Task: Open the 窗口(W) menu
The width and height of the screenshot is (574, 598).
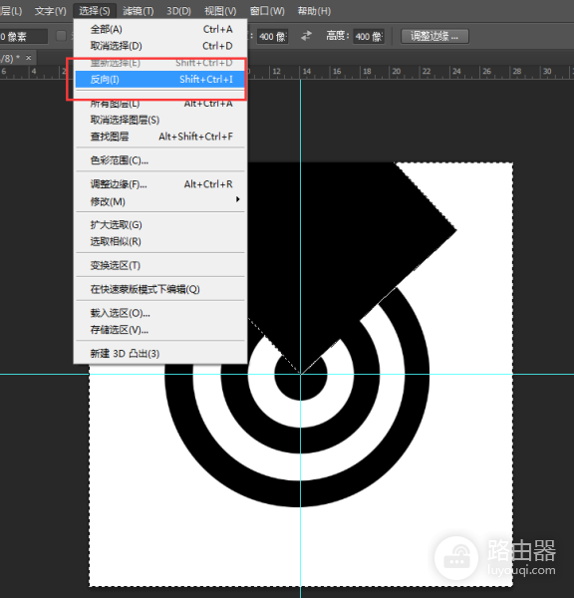Action: pyautogui.click(x=267, y=11)
